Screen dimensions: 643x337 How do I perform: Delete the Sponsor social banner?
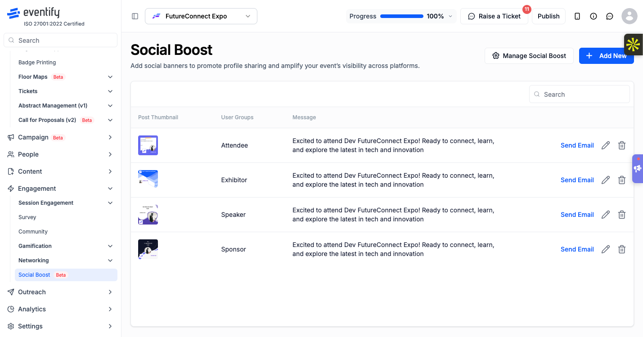[622, 249]
